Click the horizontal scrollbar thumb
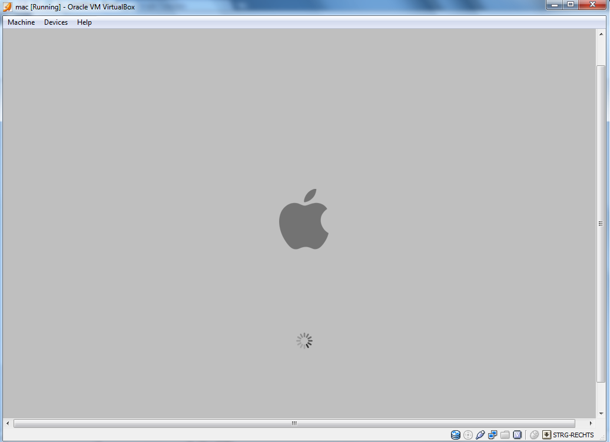This screenshot has height=442, width=610. (294, 423)
